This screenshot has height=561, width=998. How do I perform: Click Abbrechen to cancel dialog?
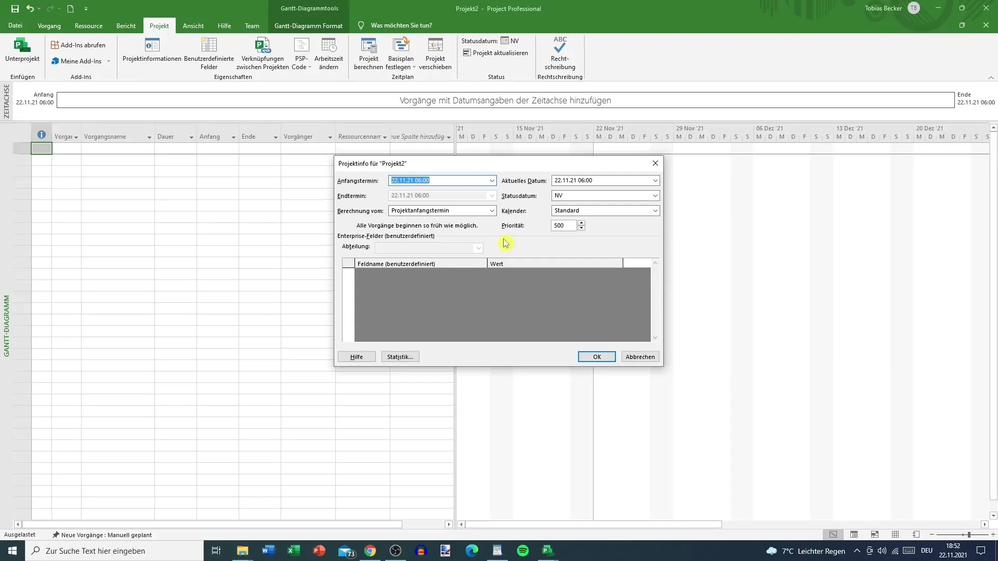coord(640,357)
